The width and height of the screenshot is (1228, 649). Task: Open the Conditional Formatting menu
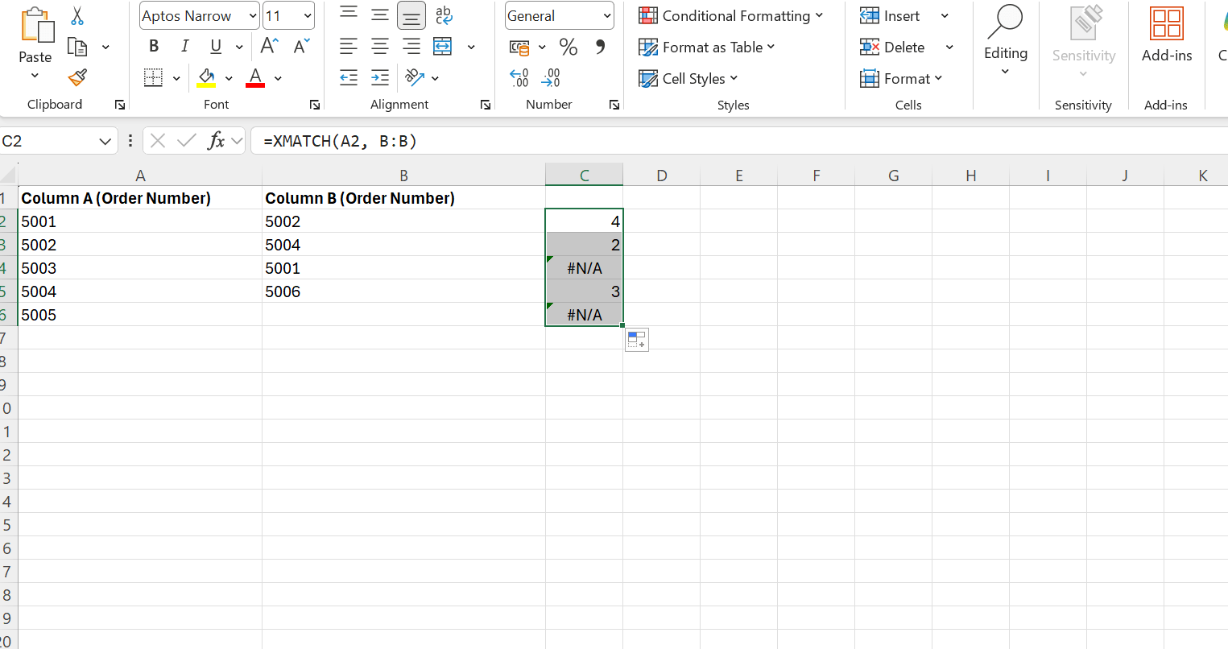coord(730,16)
